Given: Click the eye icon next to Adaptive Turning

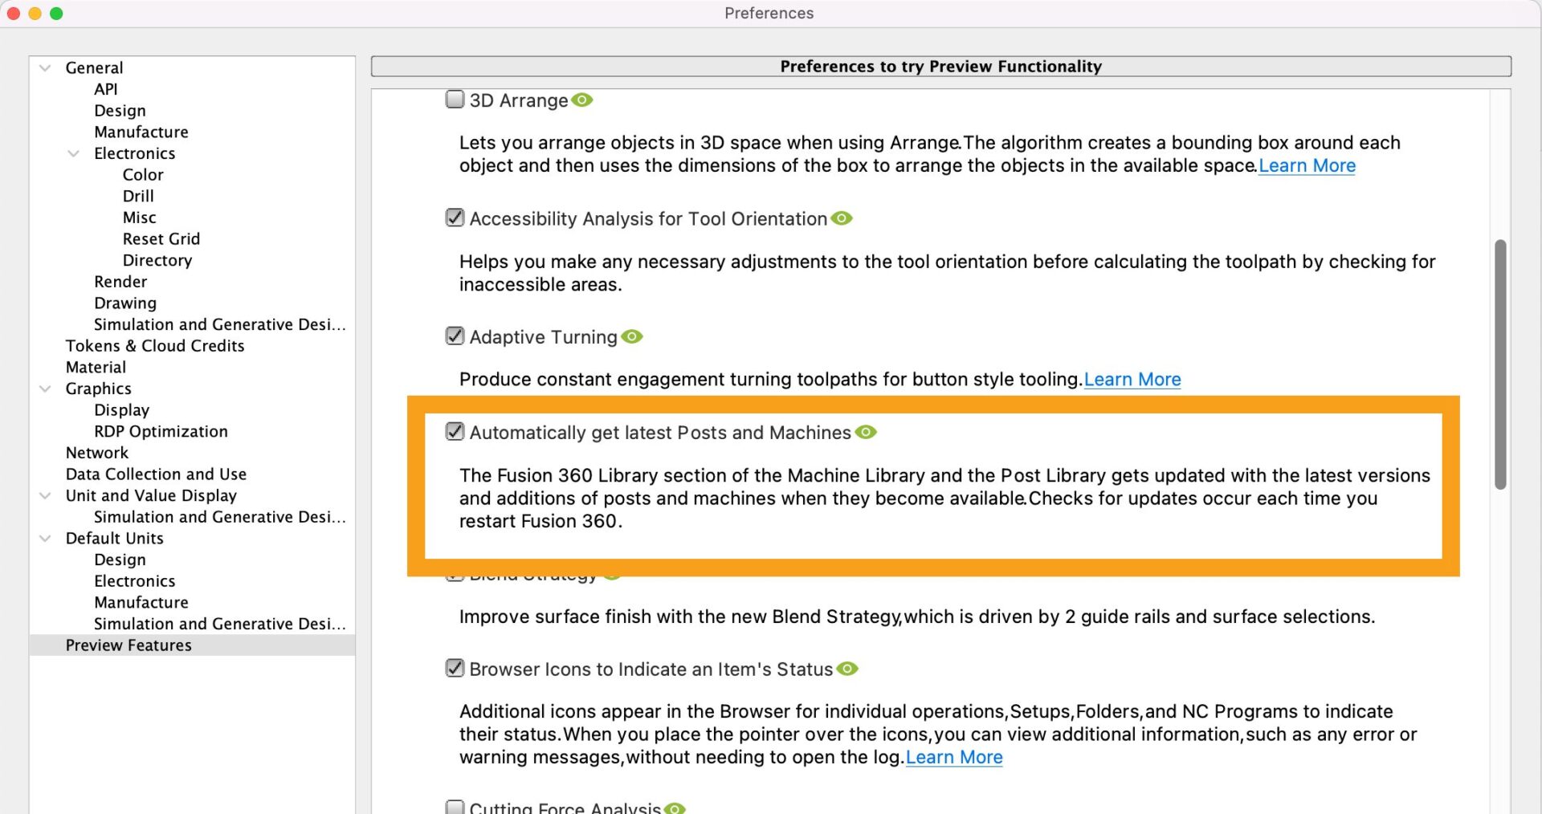Looking at the screenshot, I should [632, 336].
